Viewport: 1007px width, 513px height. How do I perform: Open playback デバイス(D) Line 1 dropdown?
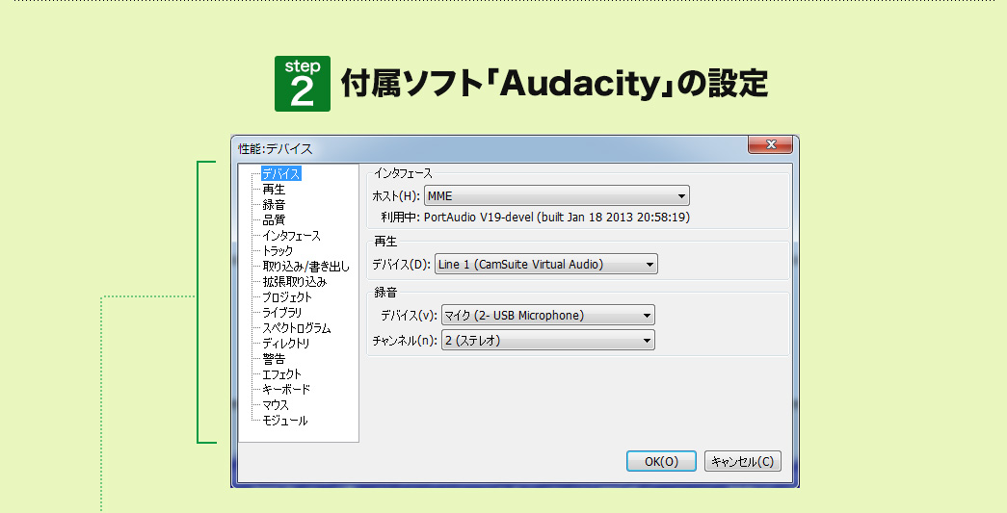(x=545, y=264)
